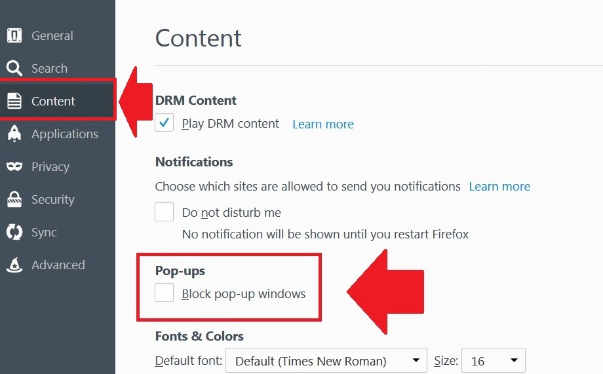Expand the font Size dropdown
This screenshot has height=374, width=603.
[493, 361]
